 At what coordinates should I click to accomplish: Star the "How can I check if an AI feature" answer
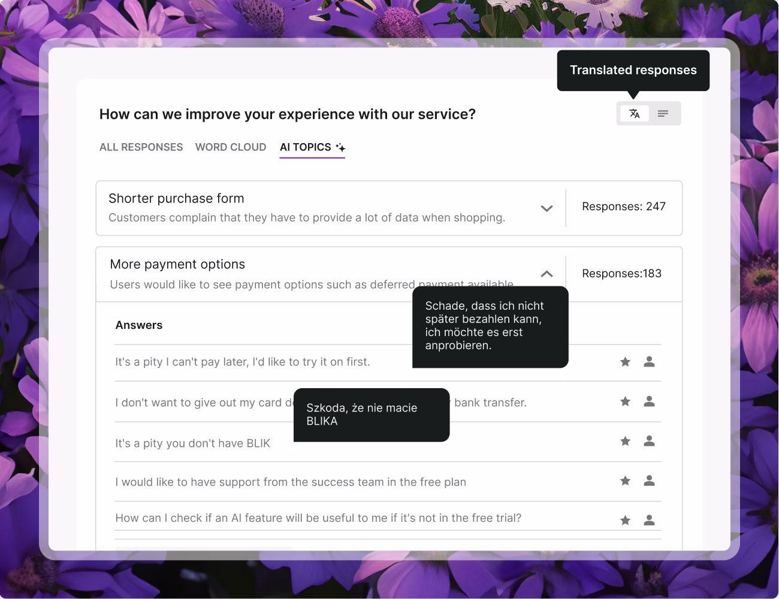(625, 520)
